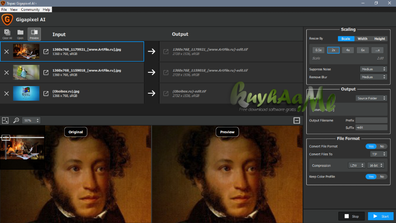The width and height of the screenshot is (396, 223).
Task: Click the 1360x768_1159018_[www.ArtFile.ru].jpg file name
Action: [x=87, y=70]
